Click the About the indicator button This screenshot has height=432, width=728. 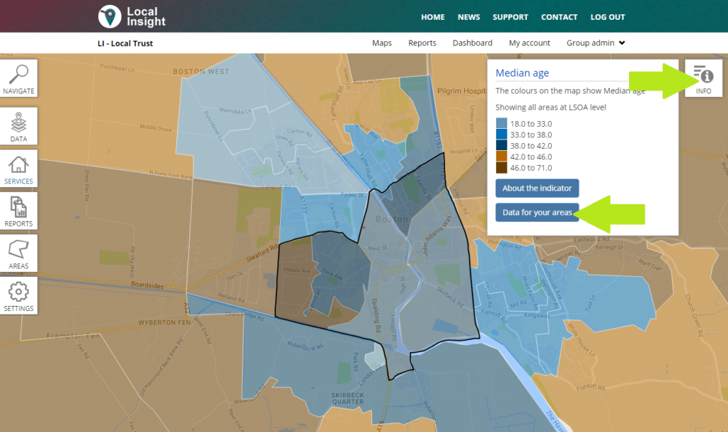pos(537,188)
